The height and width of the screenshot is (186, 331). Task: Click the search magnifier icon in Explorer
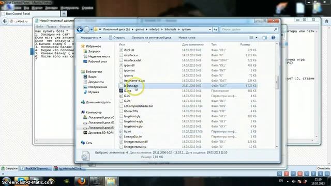point(275,29)
